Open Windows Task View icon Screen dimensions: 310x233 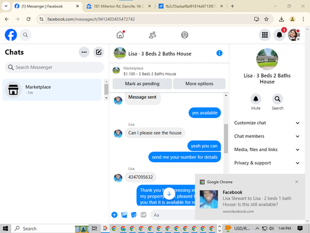pyautogui.click(x=94, y=228)
